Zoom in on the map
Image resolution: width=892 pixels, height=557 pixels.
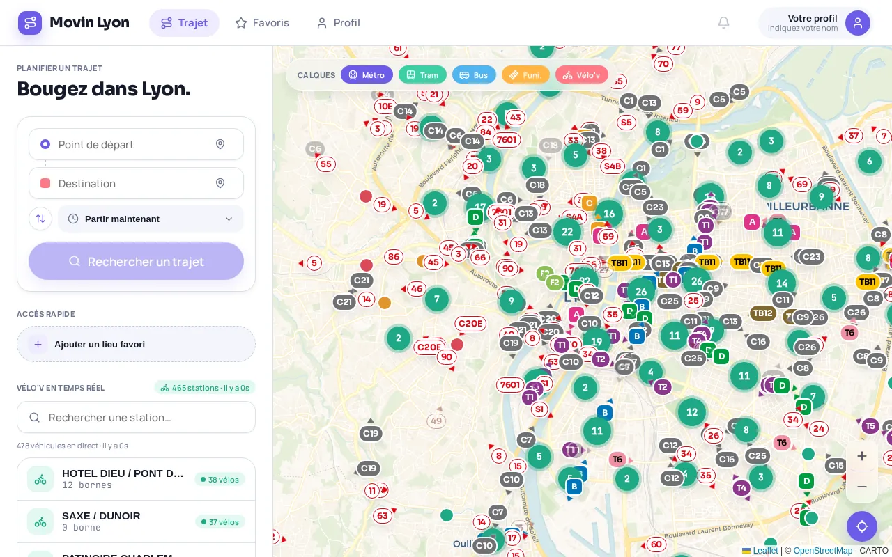[x=862, y=456]
